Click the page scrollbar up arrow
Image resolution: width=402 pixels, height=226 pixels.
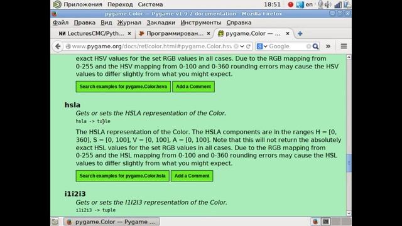pyautogui.click(x=349, y=57)
